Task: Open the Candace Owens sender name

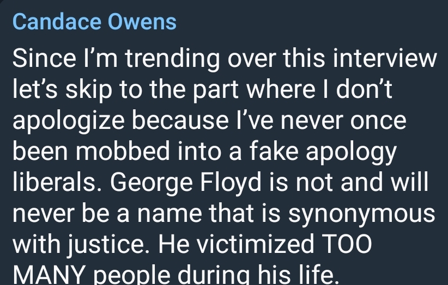Action: click(95, 22)
